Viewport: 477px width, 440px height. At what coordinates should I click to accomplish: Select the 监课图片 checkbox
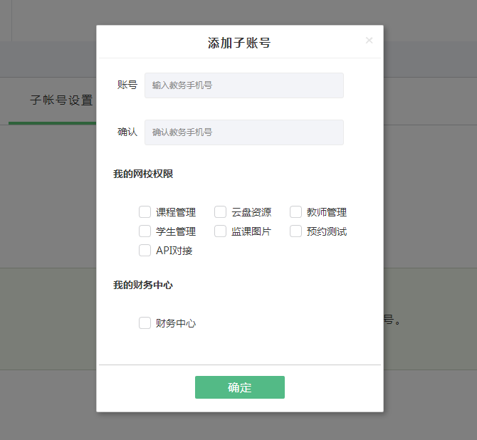tap(221, 231)
